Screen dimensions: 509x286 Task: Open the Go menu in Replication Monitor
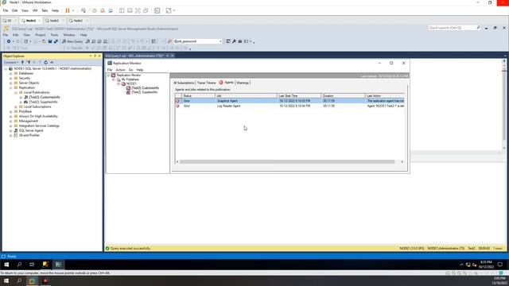tap(130, 70)
